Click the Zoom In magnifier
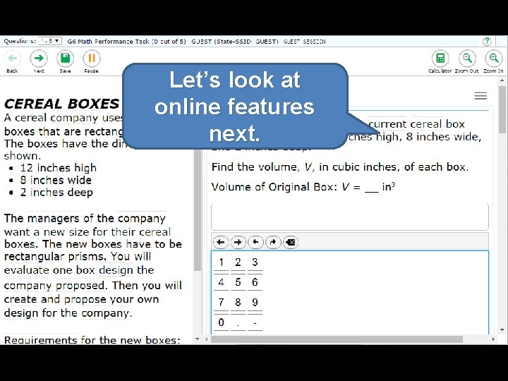The height and width of the screenshot is (381, 508). [493, 59]
